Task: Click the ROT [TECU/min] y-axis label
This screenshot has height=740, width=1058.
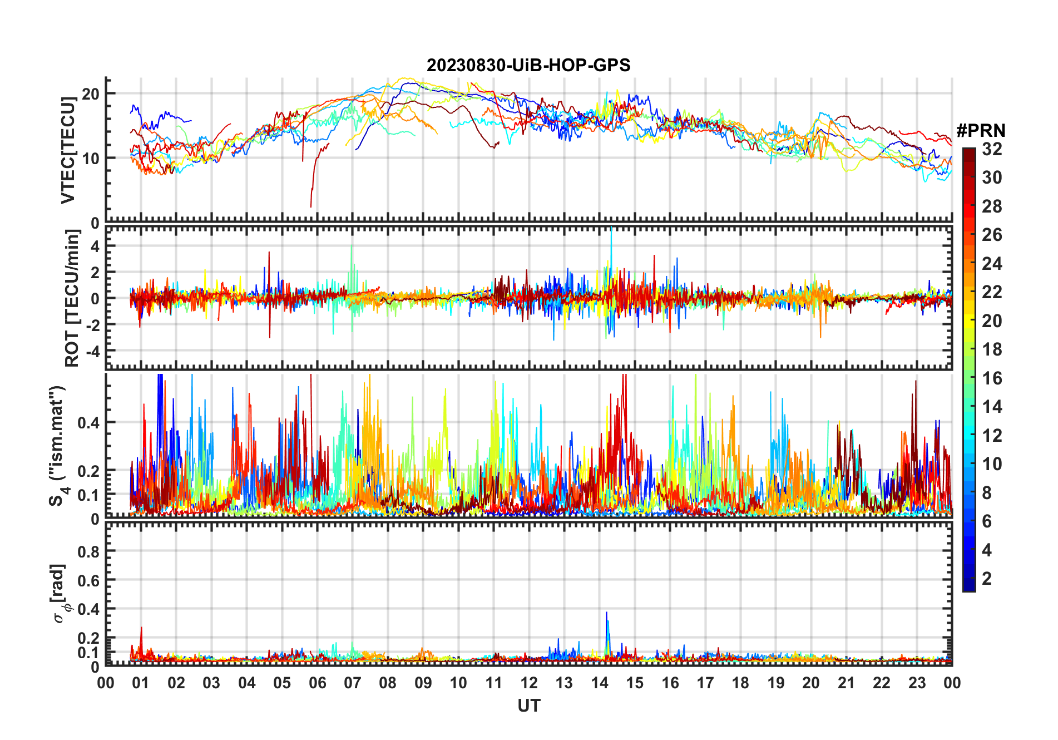Action: click(72, 298)
